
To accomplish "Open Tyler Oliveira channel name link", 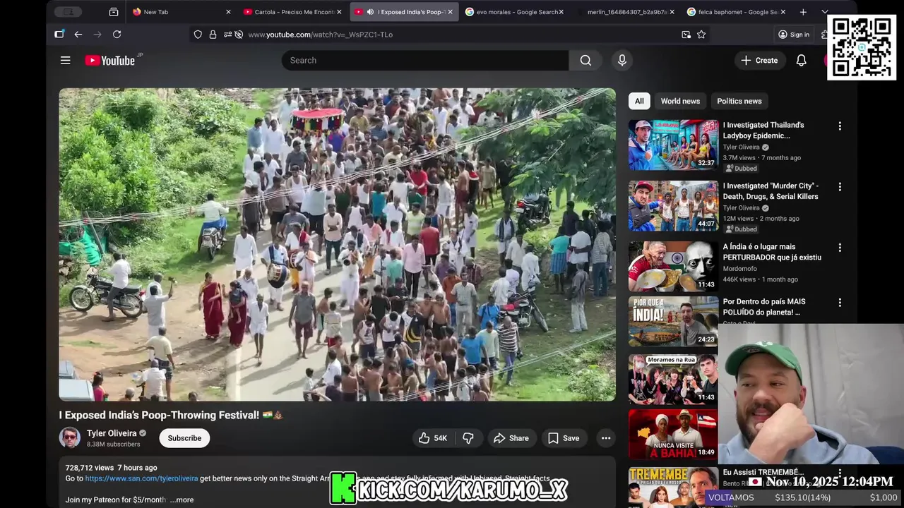I will [112, 433].
